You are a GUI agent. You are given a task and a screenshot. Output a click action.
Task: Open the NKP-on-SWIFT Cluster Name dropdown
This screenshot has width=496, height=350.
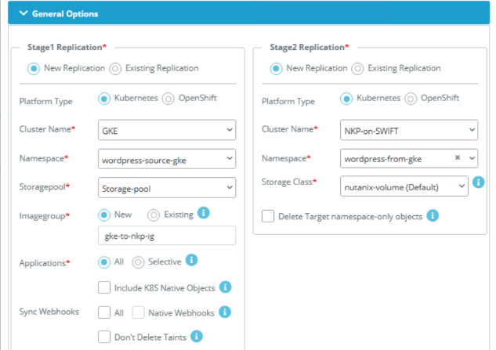point(409,130)
